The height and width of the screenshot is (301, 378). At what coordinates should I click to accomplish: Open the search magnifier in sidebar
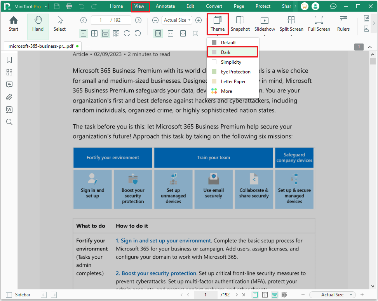pyautogui.click(x=9, y=122)
